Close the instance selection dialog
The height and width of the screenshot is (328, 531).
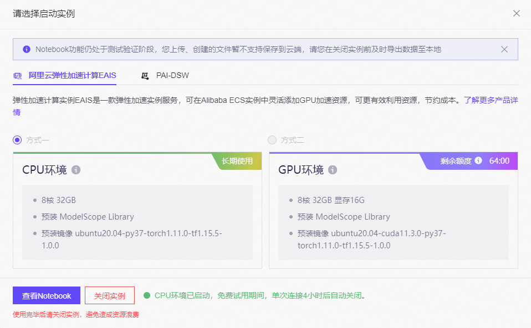coord(516,13)
